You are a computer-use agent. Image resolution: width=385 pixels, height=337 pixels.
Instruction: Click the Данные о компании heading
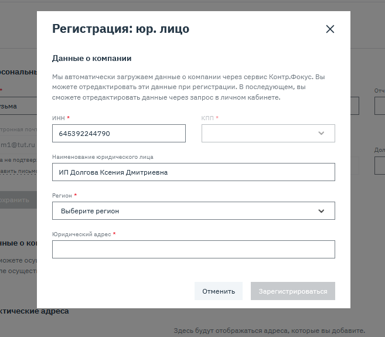[91, 59]
